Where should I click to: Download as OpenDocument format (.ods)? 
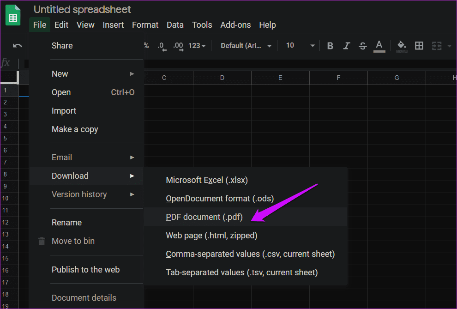246,199
